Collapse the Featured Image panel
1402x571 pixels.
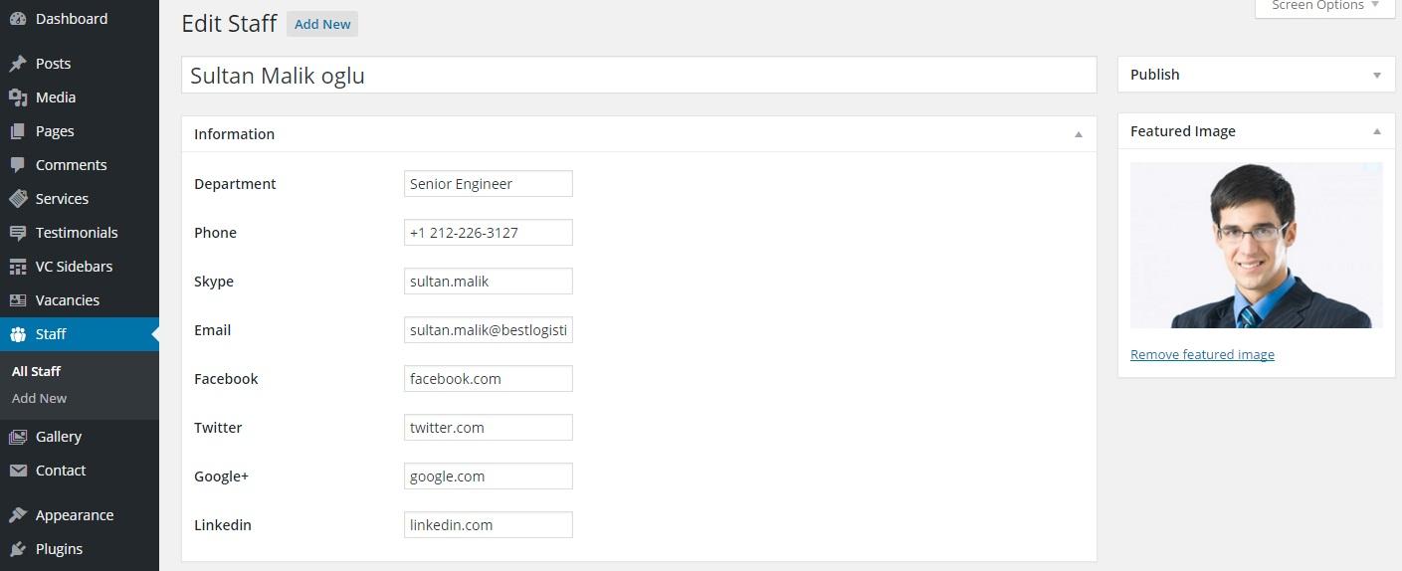point(1377,131)
